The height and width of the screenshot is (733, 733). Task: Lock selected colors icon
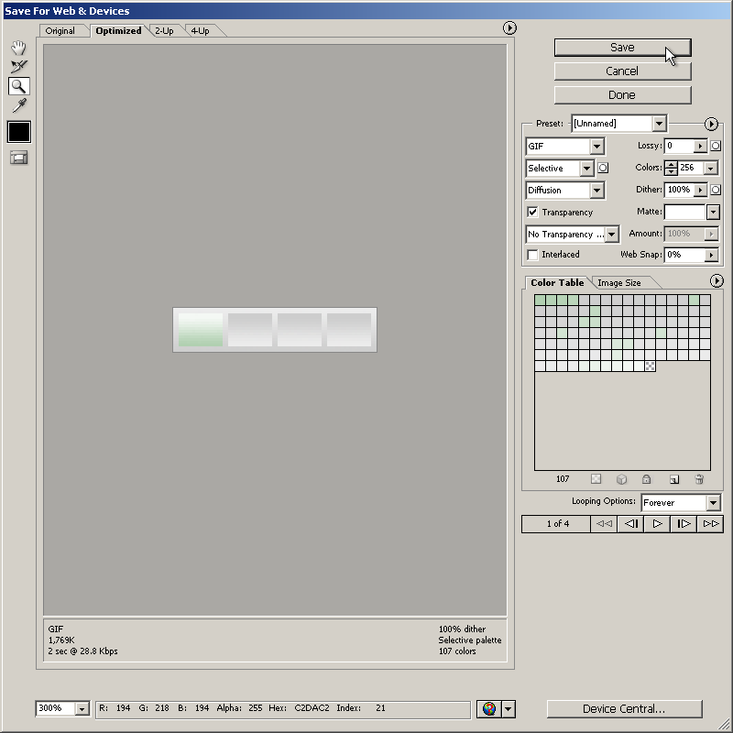[647, 479]
